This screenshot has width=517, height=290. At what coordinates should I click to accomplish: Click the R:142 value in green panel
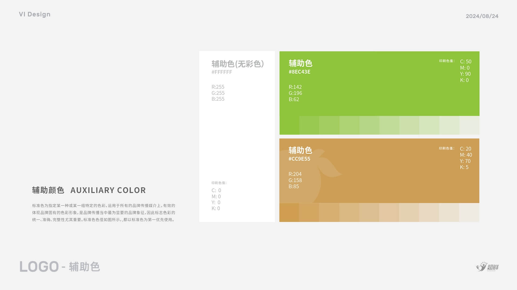click(295, 87)
